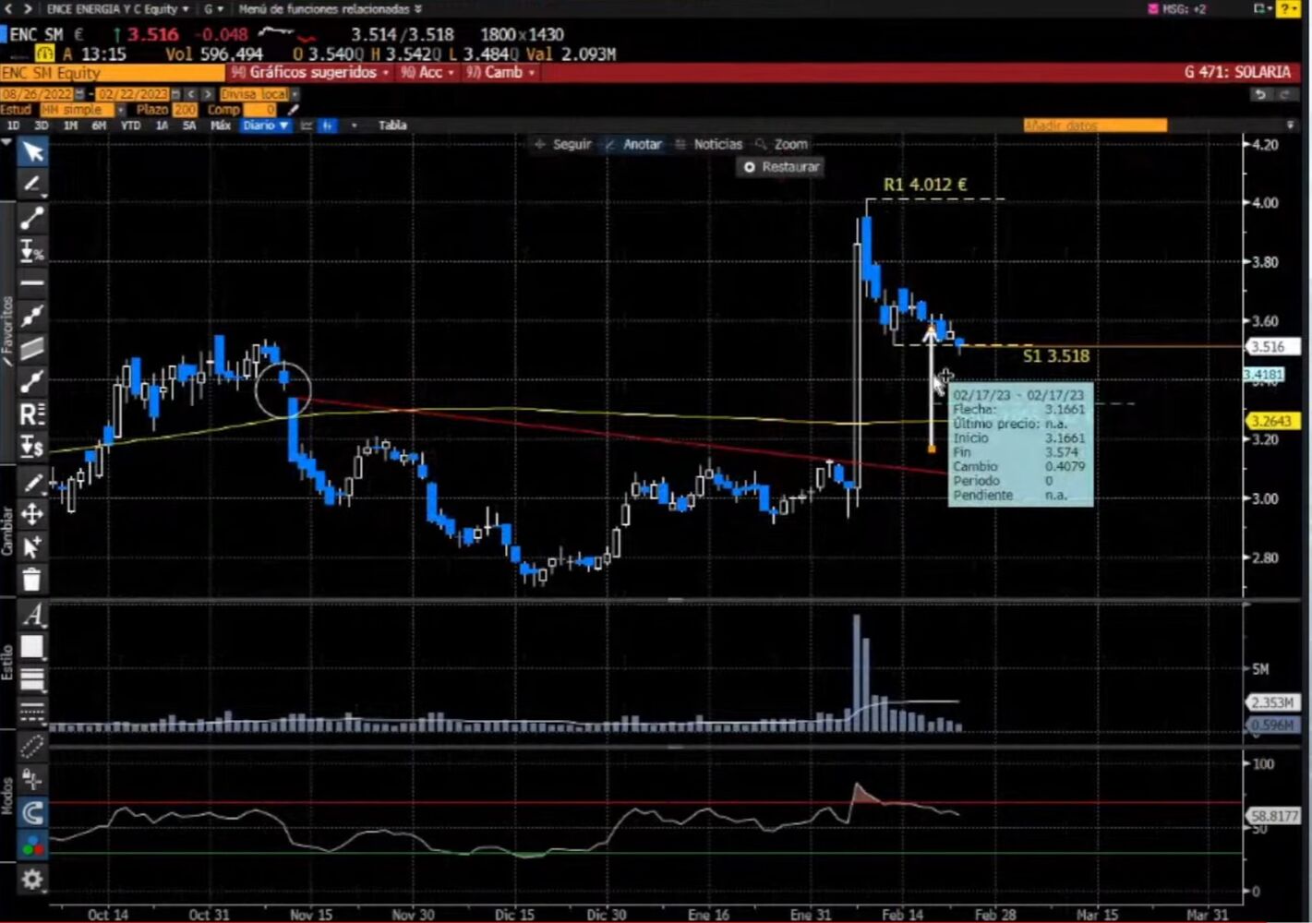The width and height of the screenshot is (1312, 923).
Task: Select the YTD time range
Action: (130, 126)
